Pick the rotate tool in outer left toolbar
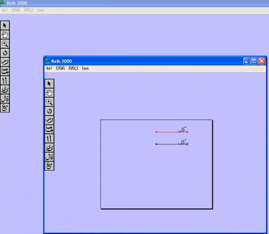 tap(5, 53)
